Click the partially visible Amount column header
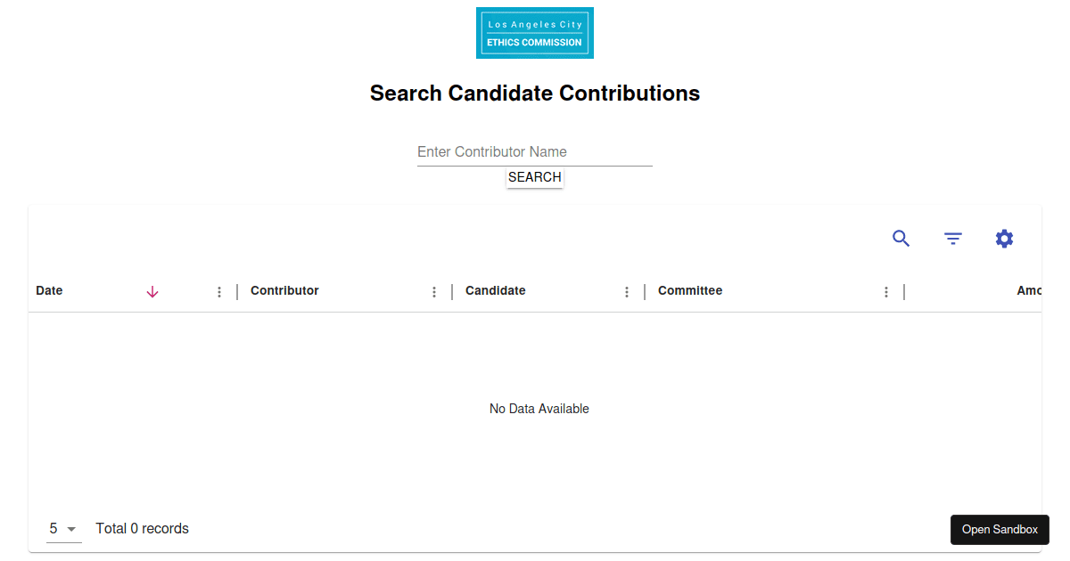The height and width of the screenshot is (561, 1070). click(1029, 291)
